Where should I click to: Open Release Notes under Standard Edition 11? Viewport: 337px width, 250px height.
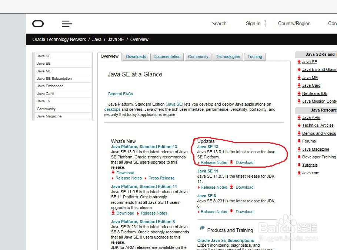pyautogui.click(x=154, y=213)
